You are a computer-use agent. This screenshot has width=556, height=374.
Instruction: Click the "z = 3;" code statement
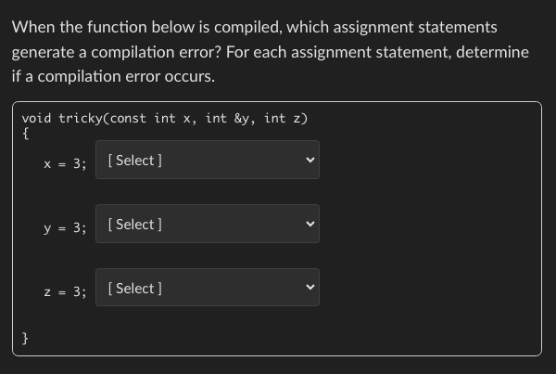(x=65, y=292)
